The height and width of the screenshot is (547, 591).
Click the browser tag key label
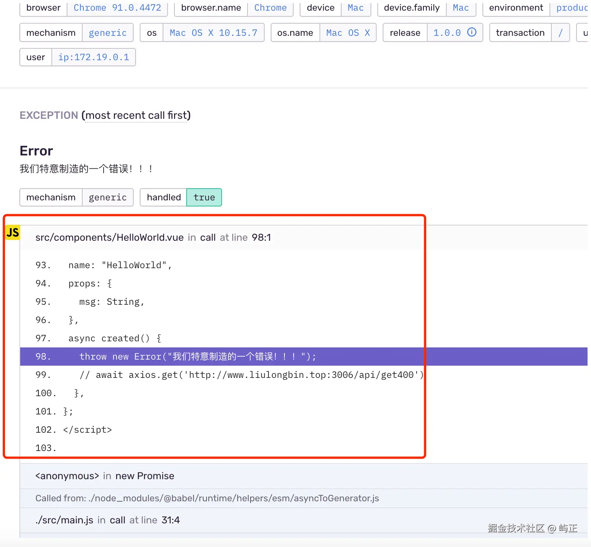(43, 8)
